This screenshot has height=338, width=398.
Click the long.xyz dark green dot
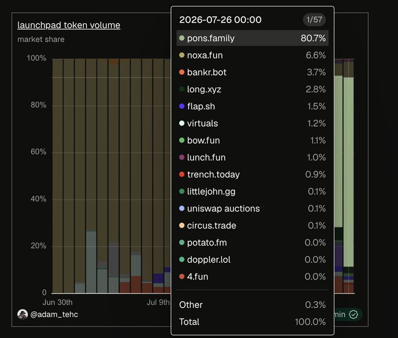[x=182, y=89]
